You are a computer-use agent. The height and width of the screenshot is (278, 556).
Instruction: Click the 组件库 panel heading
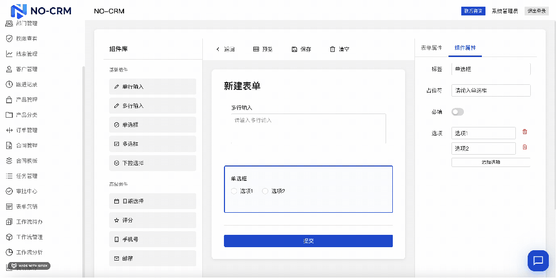coord(118,49)
